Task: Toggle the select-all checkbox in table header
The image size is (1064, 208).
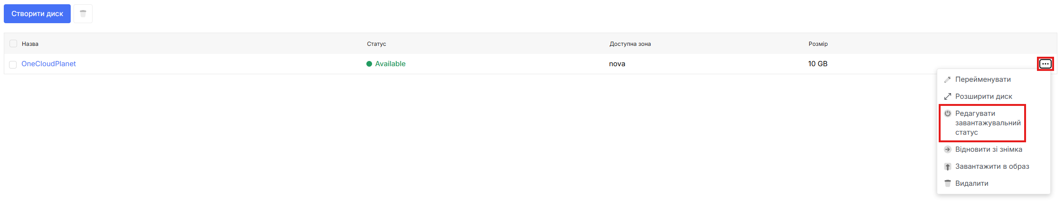Action: click(x=13, y=43)
